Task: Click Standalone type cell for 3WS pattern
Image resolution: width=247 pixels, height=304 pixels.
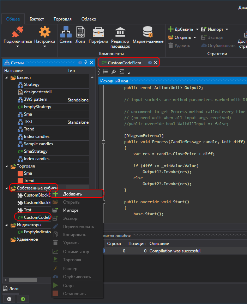Action: (x=78, y=100)
